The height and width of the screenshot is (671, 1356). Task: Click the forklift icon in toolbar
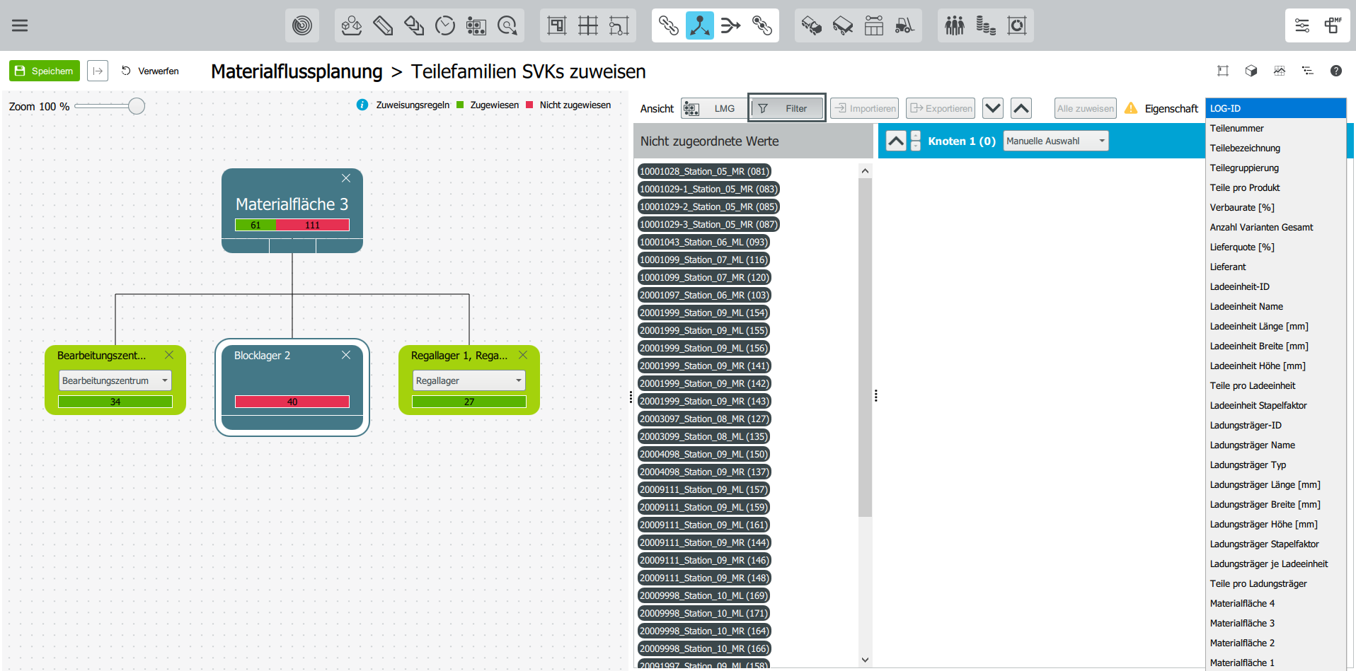904,26
